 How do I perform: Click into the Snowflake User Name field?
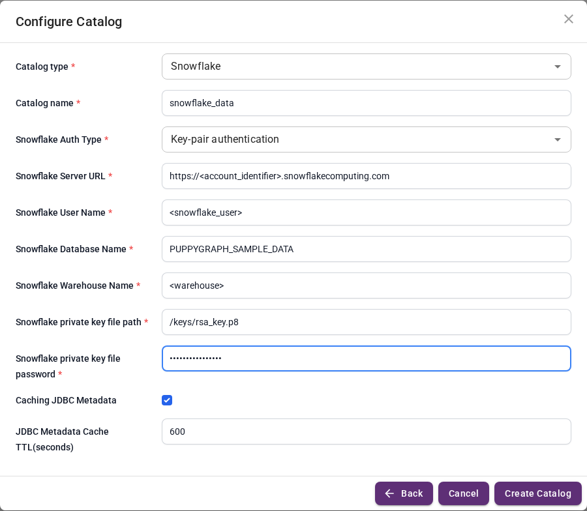[x=366, y=212]
